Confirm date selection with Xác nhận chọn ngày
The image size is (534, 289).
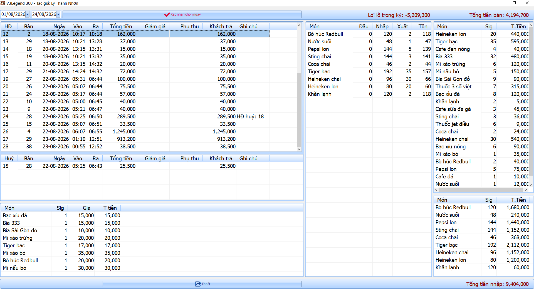[182, 14]
